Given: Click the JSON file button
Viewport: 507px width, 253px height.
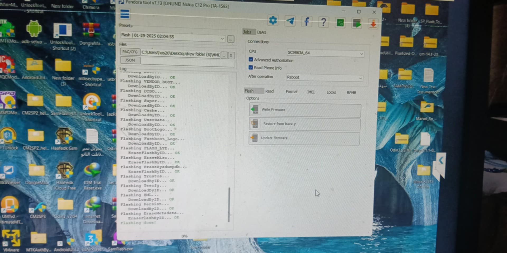Looking at the screenshot, I should coord(130,60).
